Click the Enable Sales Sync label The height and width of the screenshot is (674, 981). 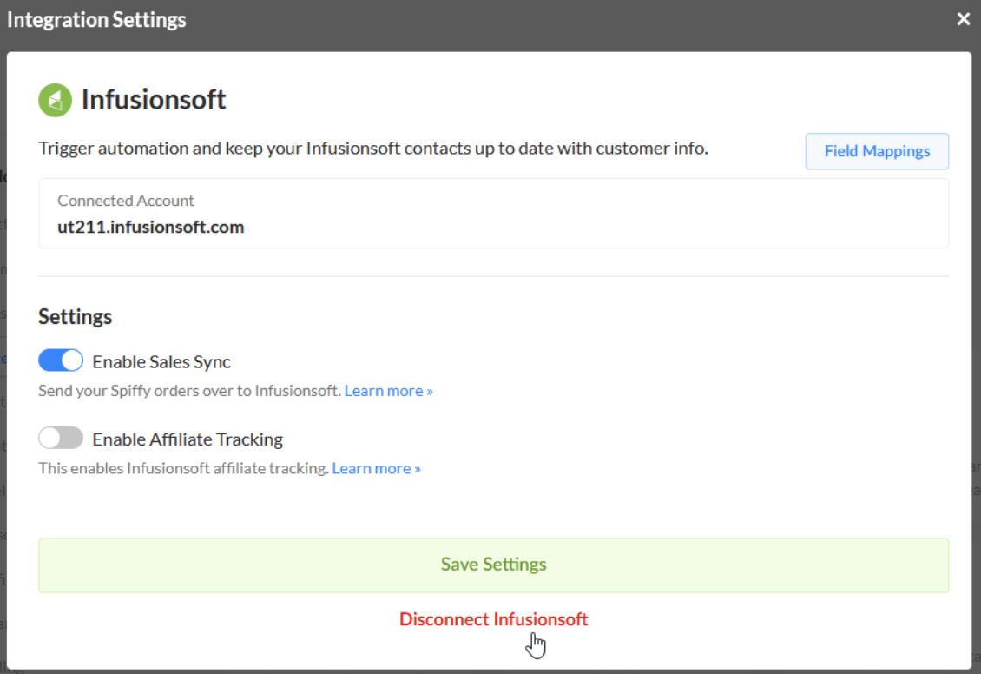[161, 361]
